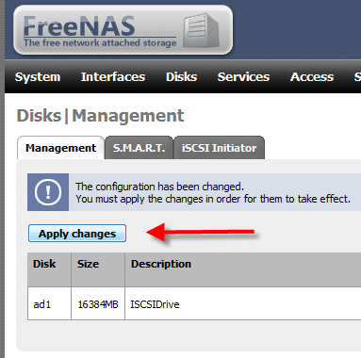Image resolution: width=361 pixels, height=358 pixels.
Task: Click the configuration changed notice text
Action: [213, 192]
